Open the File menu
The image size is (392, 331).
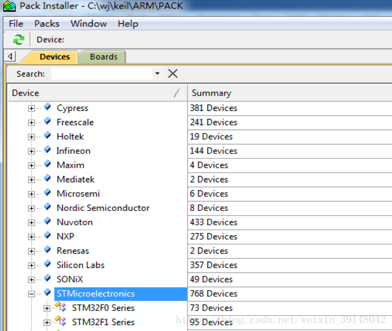tap(16, 24)
